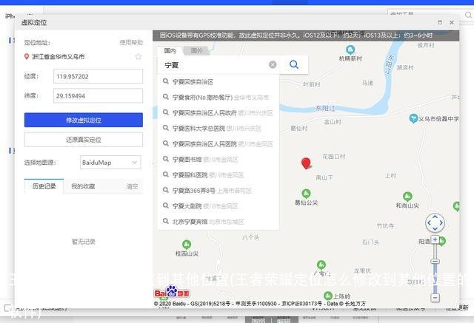
Task: Select suggestion 宁夏路366弄8号
Action: (x=218, y=191)
